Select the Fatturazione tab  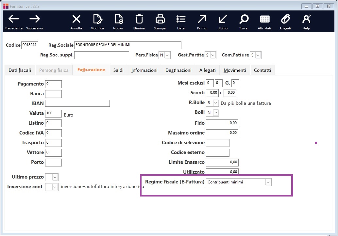pyautogui.click(x=92, y=70)
